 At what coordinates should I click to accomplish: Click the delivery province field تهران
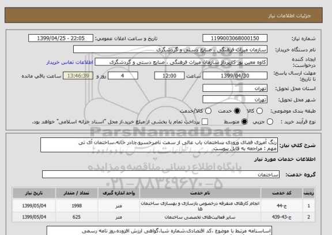(235, 88)
